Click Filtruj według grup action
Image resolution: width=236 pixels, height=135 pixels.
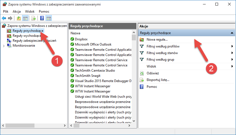[160, 60]
